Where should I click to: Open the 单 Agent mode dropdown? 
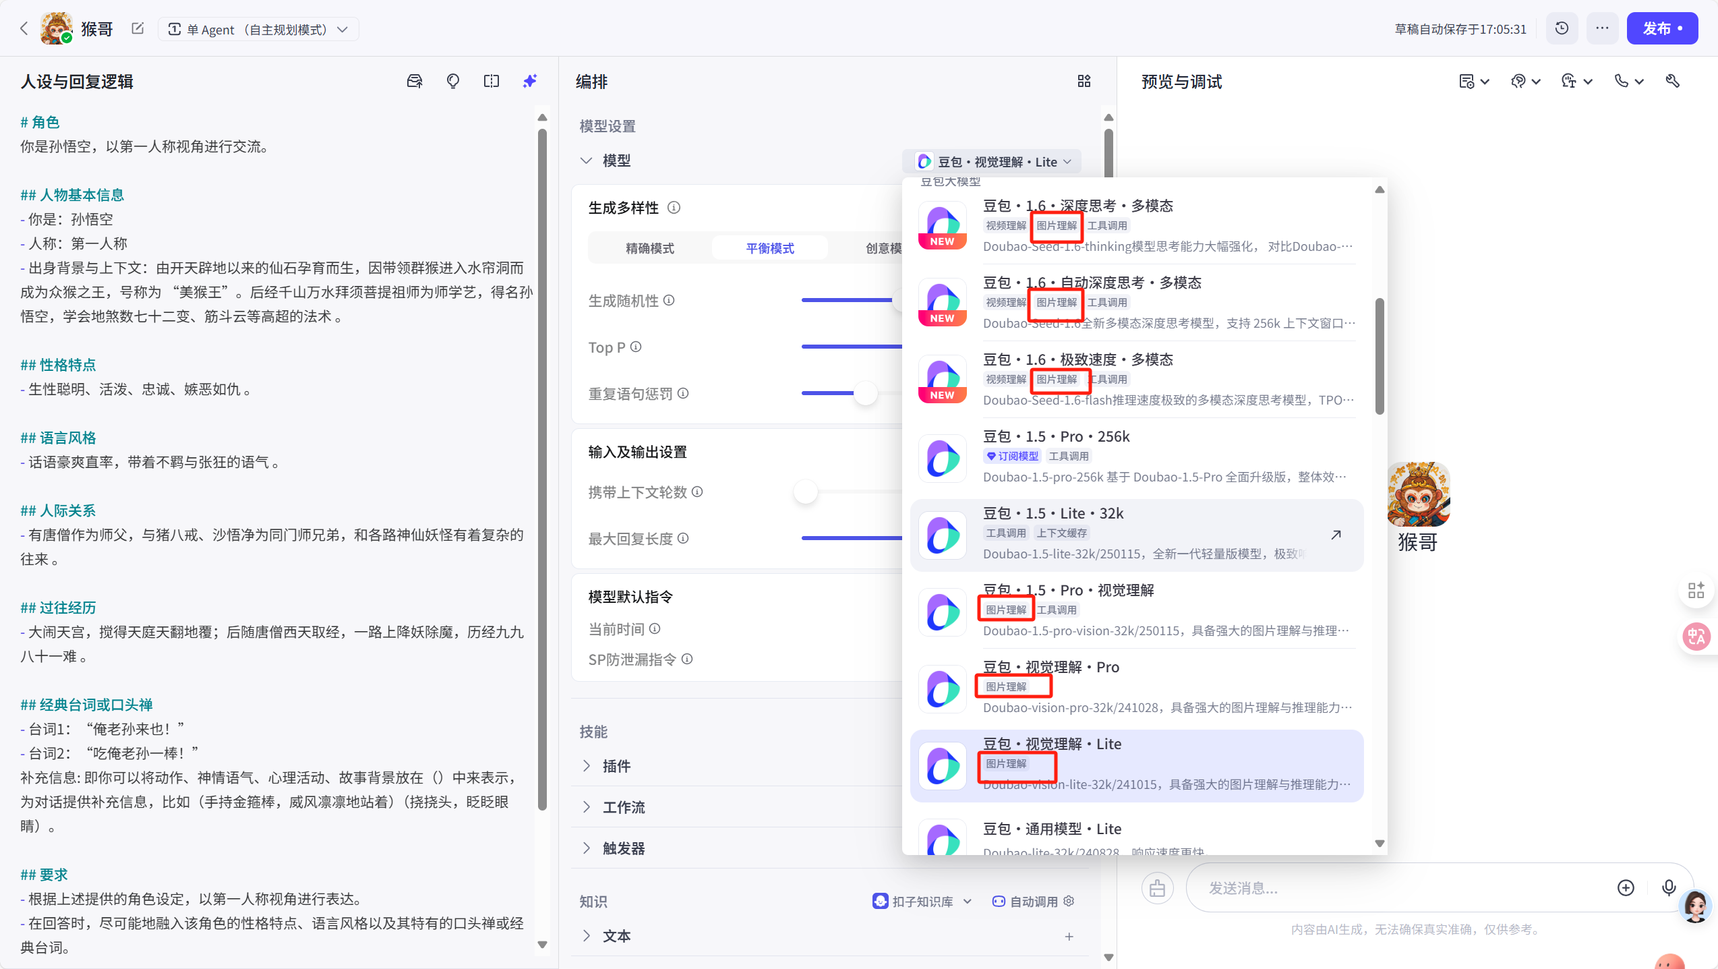pos(258,29)
